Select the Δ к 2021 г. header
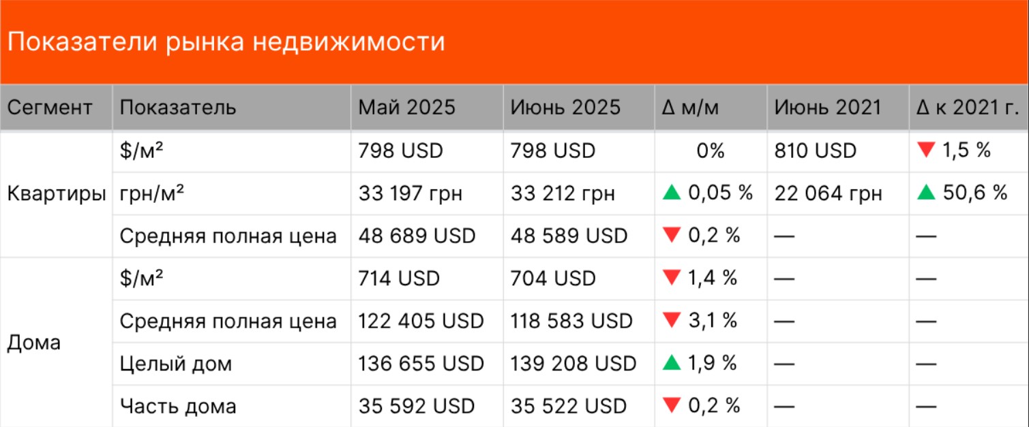Image resolution: width=1029 pixels, height=427 pixels. (968, 108)
